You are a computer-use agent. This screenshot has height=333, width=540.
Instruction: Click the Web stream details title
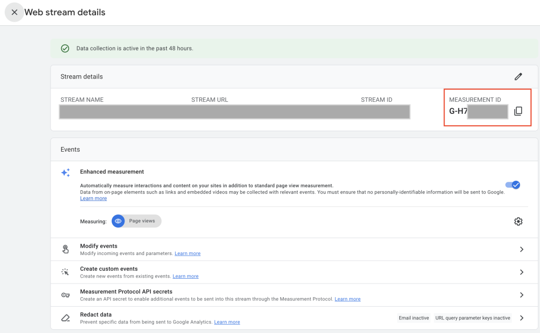tap(65, 13)
